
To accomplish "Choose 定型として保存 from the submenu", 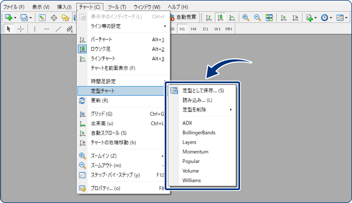I will click(203, 91).
